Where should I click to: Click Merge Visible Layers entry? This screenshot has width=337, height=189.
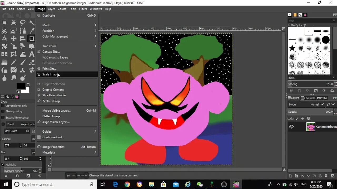tap(67, 111)
